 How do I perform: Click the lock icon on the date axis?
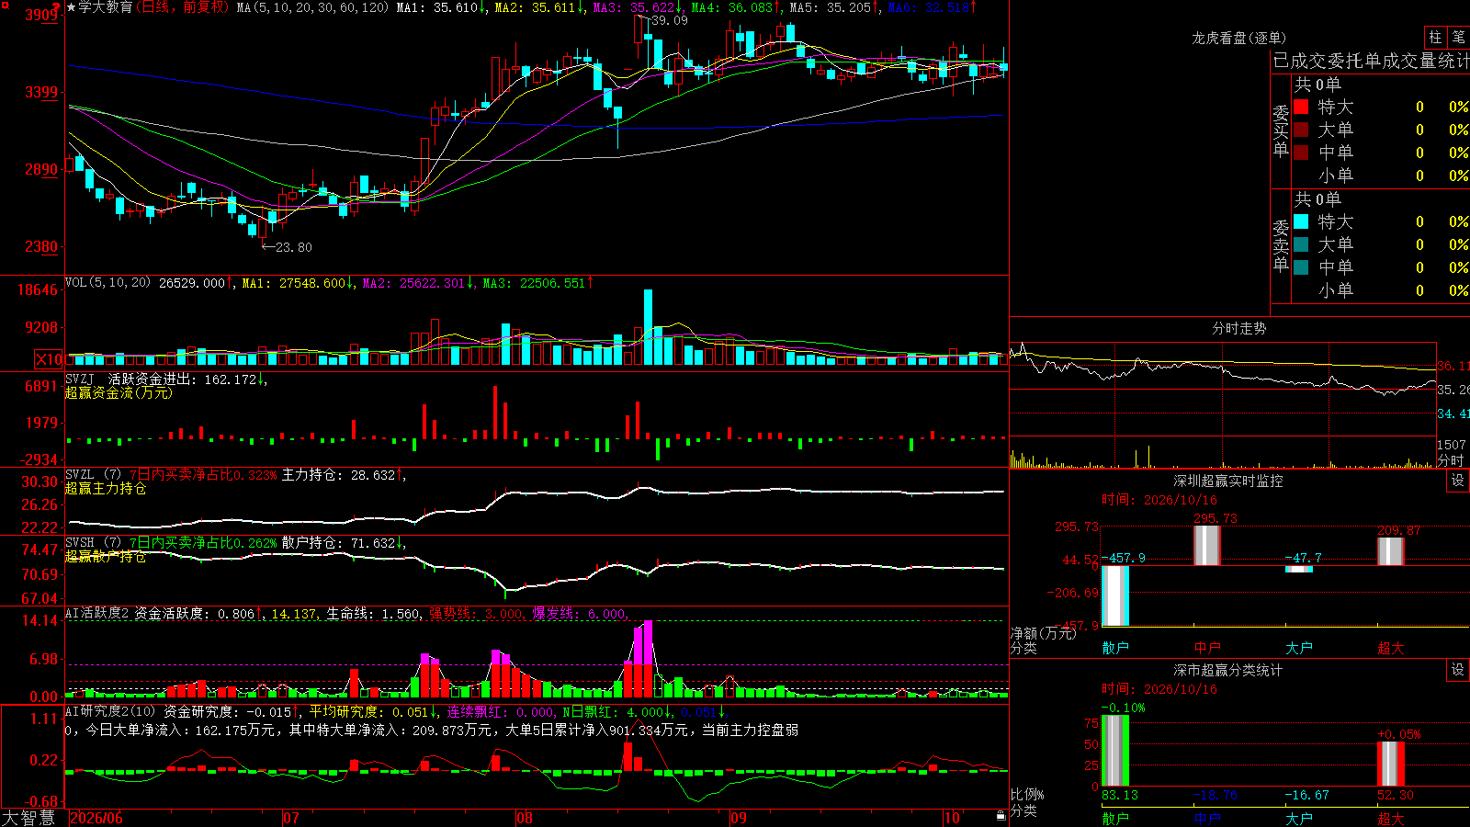tap(1001, 816)
